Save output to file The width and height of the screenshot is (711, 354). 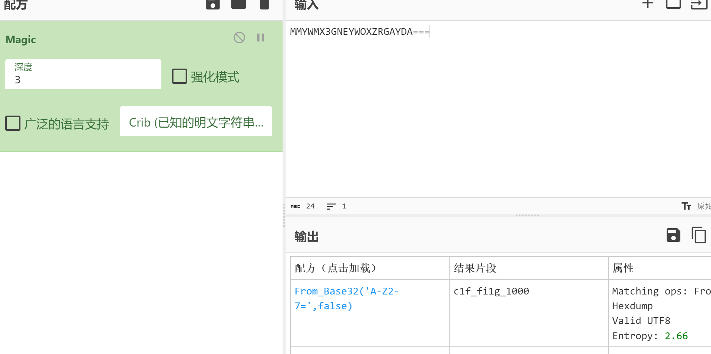coord(673,235)
